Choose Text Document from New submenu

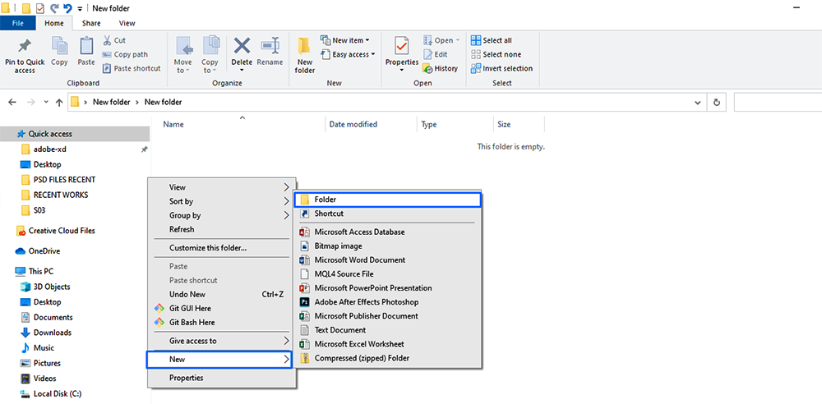(x=339, y=330)
